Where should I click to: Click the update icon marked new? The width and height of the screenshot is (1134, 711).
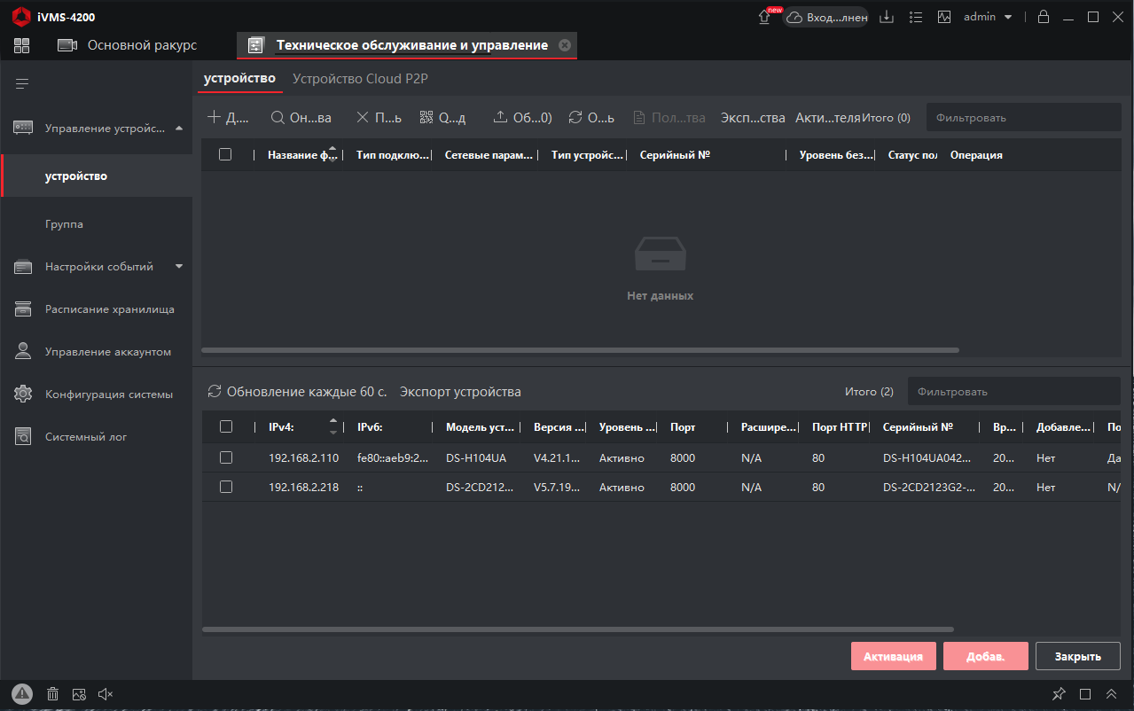764,17
